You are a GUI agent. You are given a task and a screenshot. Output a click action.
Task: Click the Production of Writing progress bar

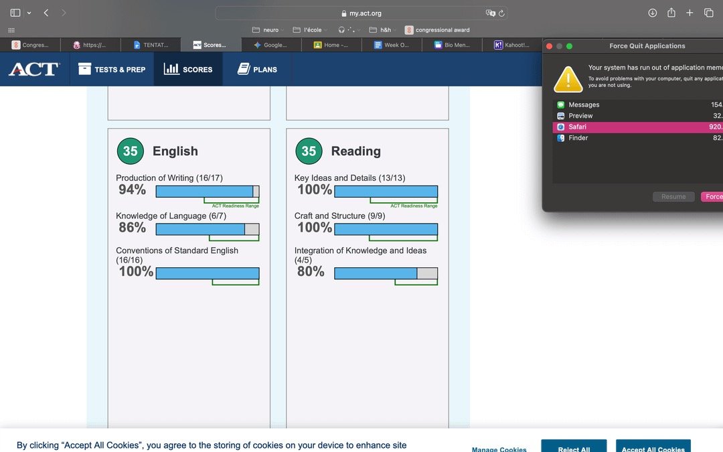click(208, 192)
